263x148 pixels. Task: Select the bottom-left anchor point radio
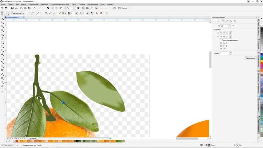click(221, 49)
